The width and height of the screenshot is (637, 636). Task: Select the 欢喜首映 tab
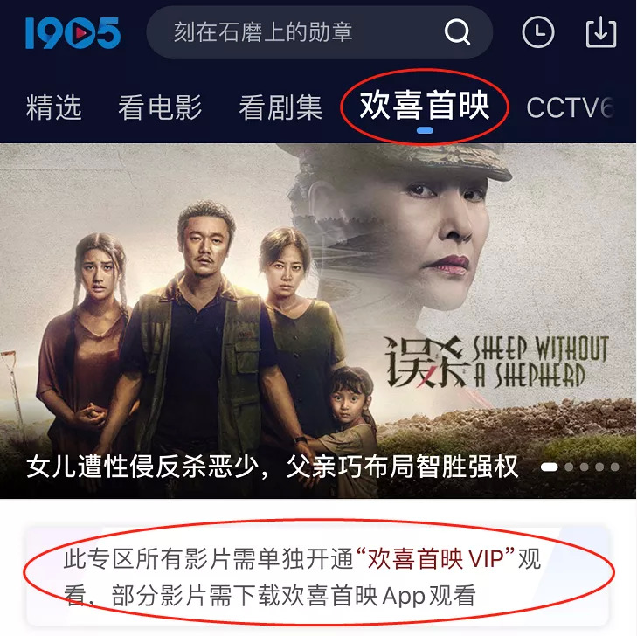pos(425,106)
